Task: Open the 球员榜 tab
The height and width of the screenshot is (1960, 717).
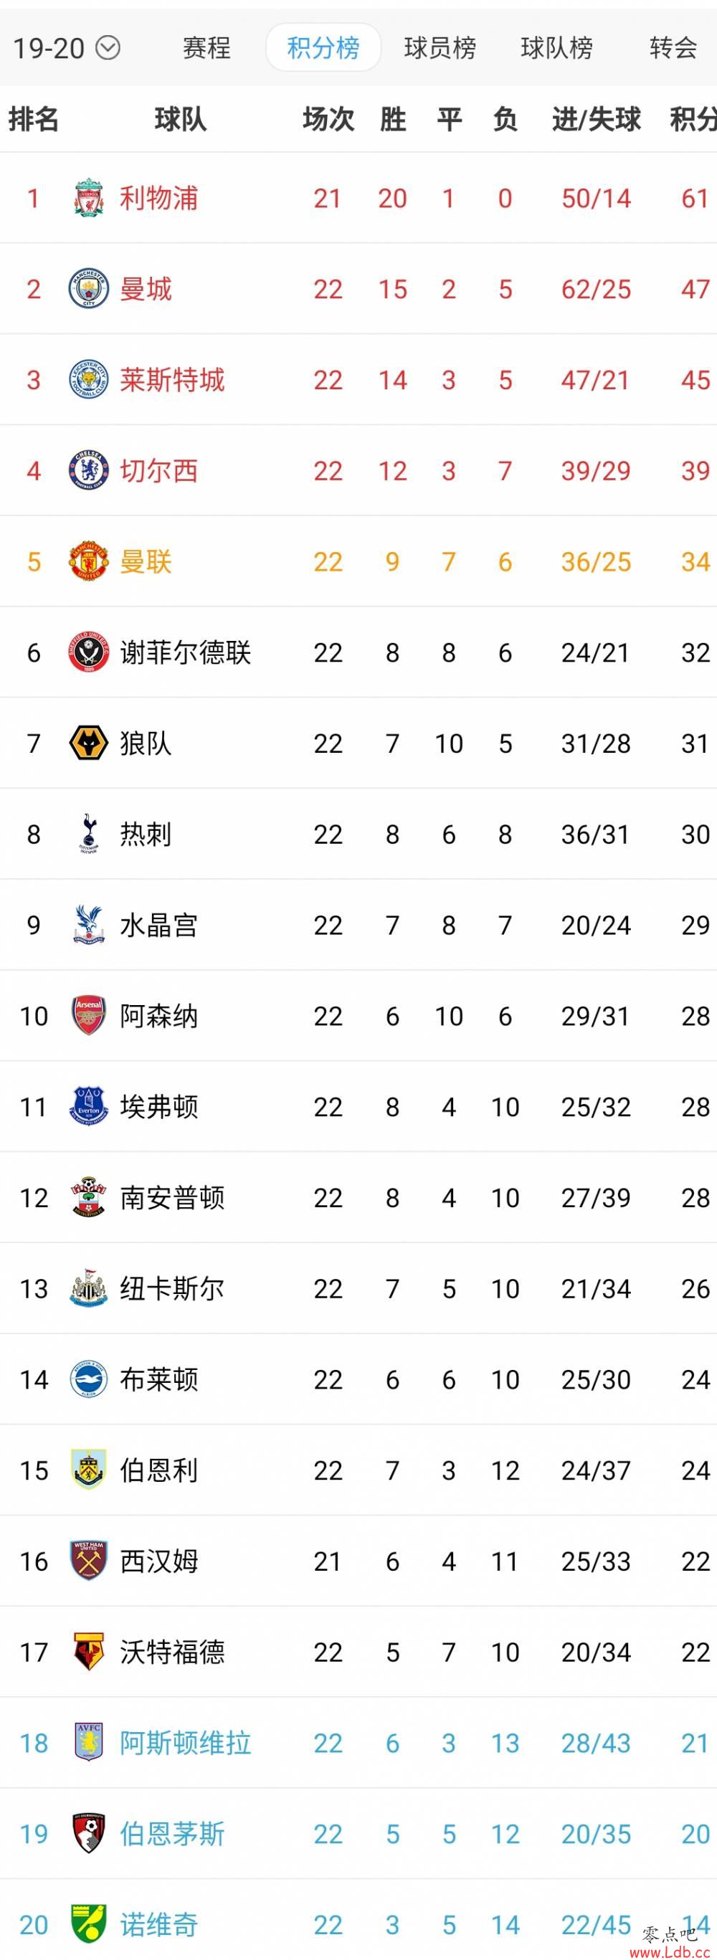Action: (440, 48)
